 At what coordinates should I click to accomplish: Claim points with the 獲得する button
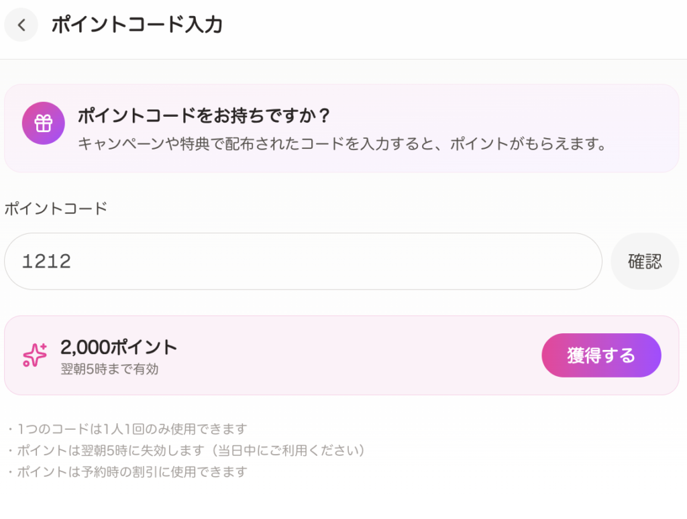(601, 355)
